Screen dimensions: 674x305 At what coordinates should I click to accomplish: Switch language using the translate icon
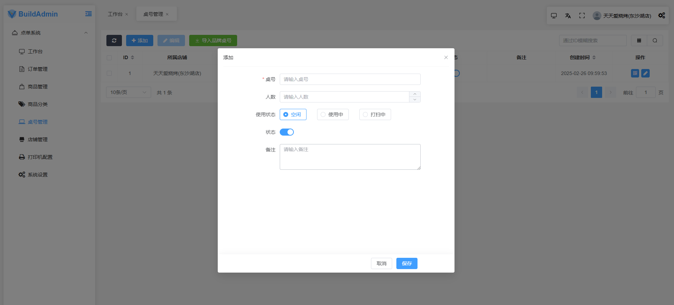[568, 15]
